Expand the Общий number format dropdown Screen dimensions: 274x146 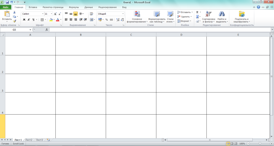tap(123, 14)
